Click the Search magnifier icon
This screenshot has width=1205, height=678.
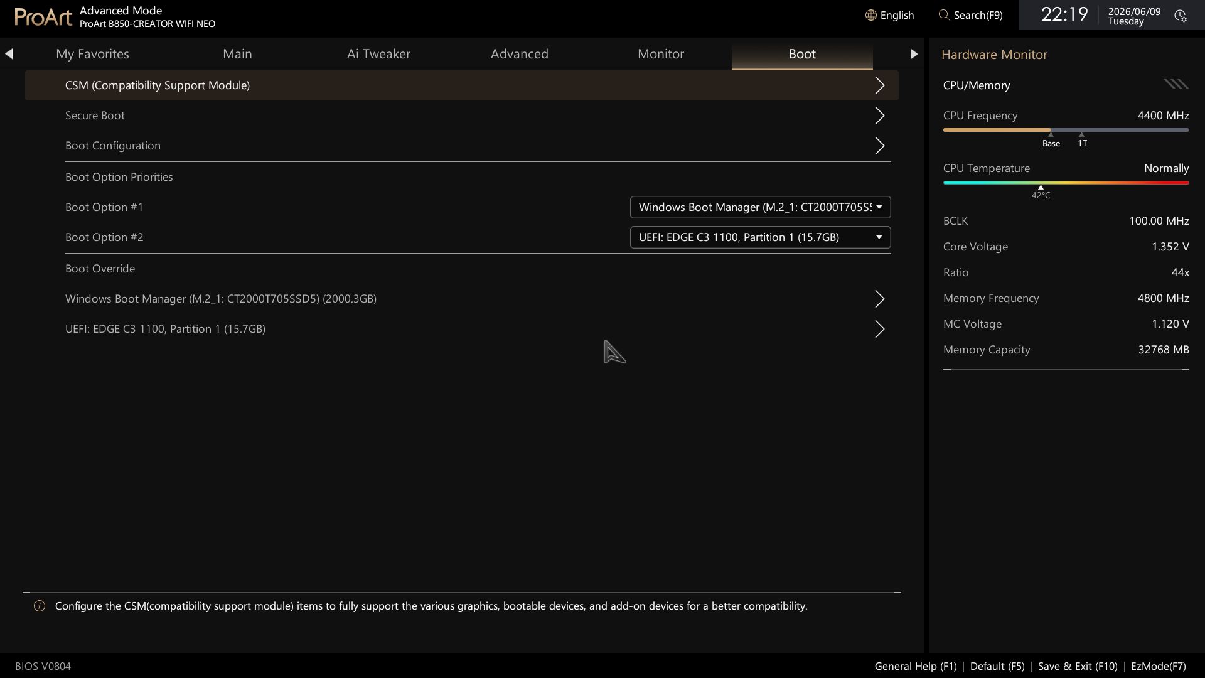[x=944, y=15]
